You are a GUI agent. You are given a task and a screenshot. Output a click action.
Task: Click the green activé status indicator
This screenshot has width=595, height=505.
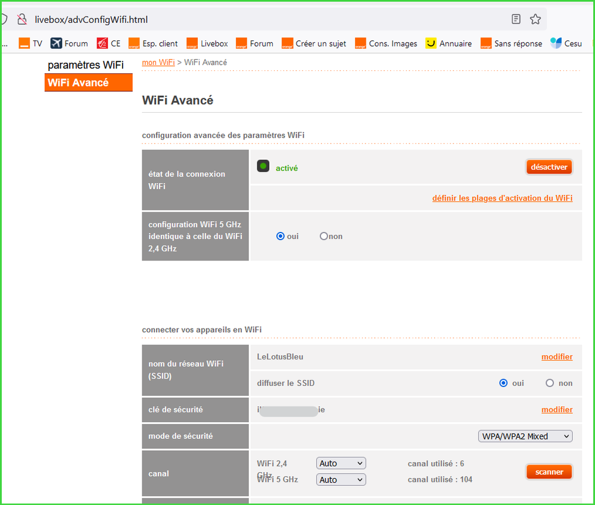263,166
